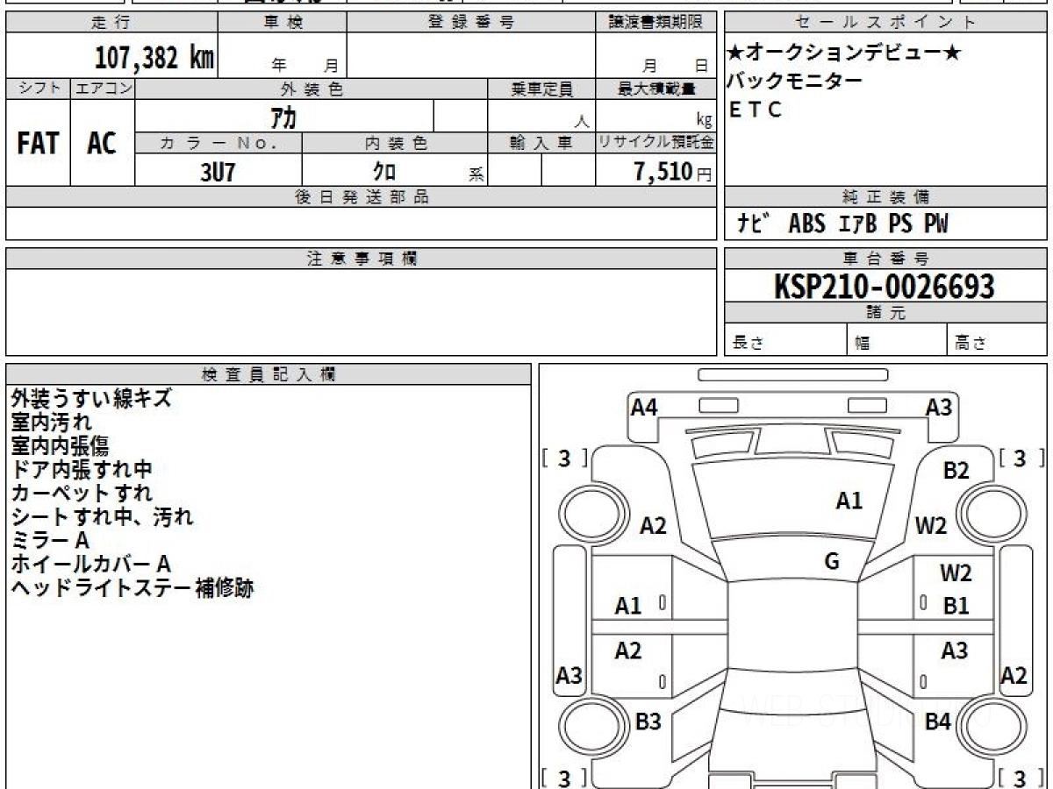The image size is (1053, 789).
Task: Click the B1 damage mark on diagram
Action: 956,605
